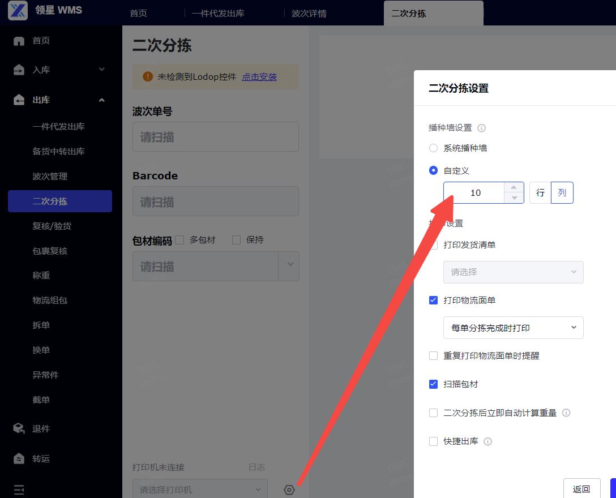Uncheck 打印物流面单 checkbox

pyautogui.click(x=433, y=300)
